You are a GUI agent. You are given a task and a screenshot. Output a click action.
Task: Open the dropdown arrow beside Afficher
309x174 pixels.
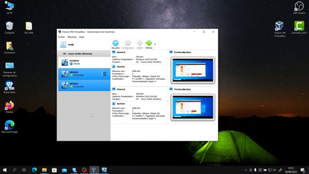tap(155, 44)
